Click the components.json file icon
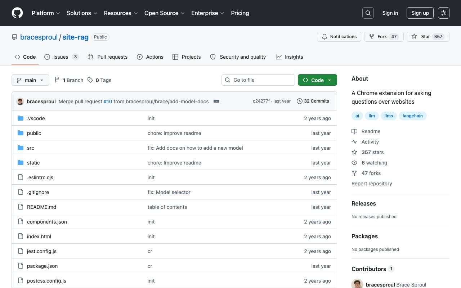Viewport: 461px width, 288px height. [21, 222]
